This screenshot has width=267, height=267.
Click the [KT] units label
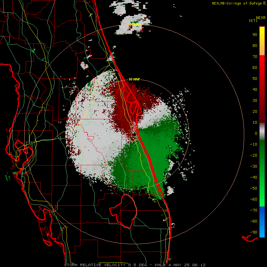(253, 20)
